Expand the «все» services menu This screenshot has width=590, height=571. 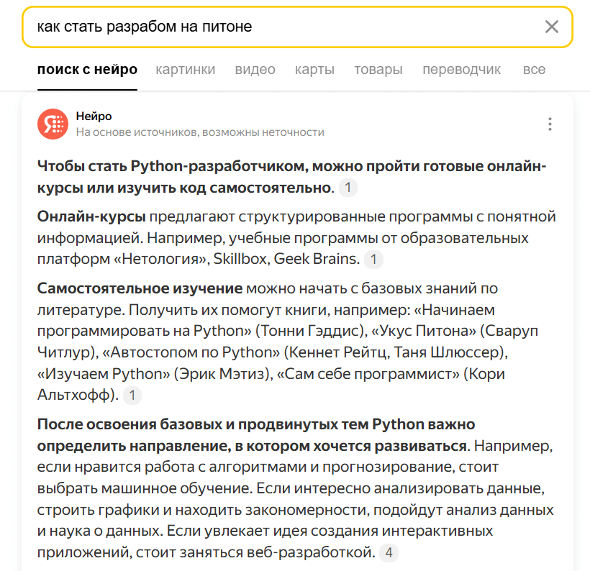point(534,70)
